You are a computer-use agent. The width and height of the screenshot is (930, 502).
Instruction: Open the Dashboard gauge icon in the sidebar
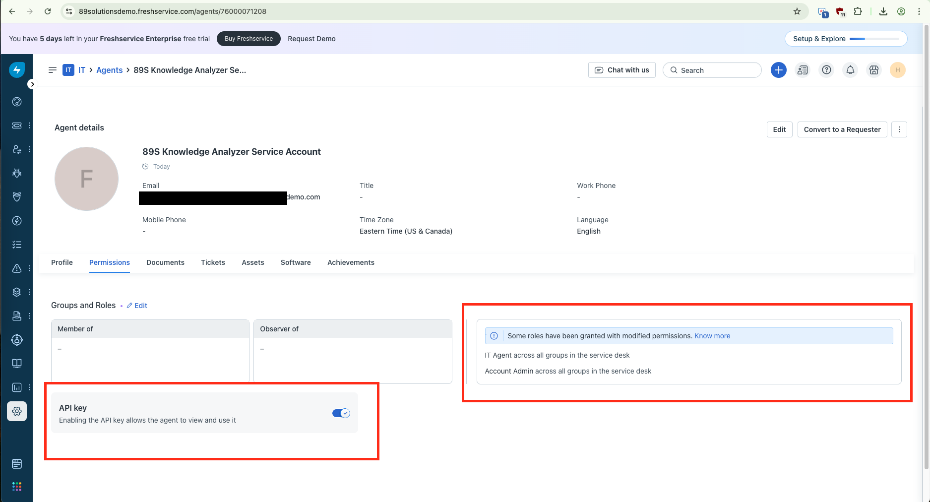pos(17,102)
